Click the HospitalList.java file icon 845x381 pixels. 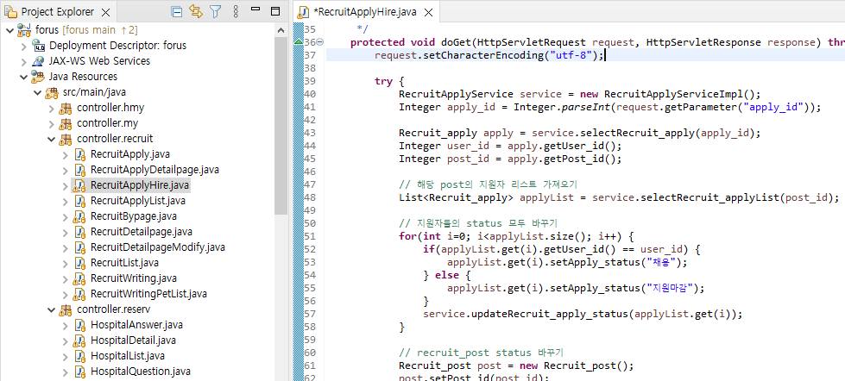pyautogui.click(x=79, y=356)
